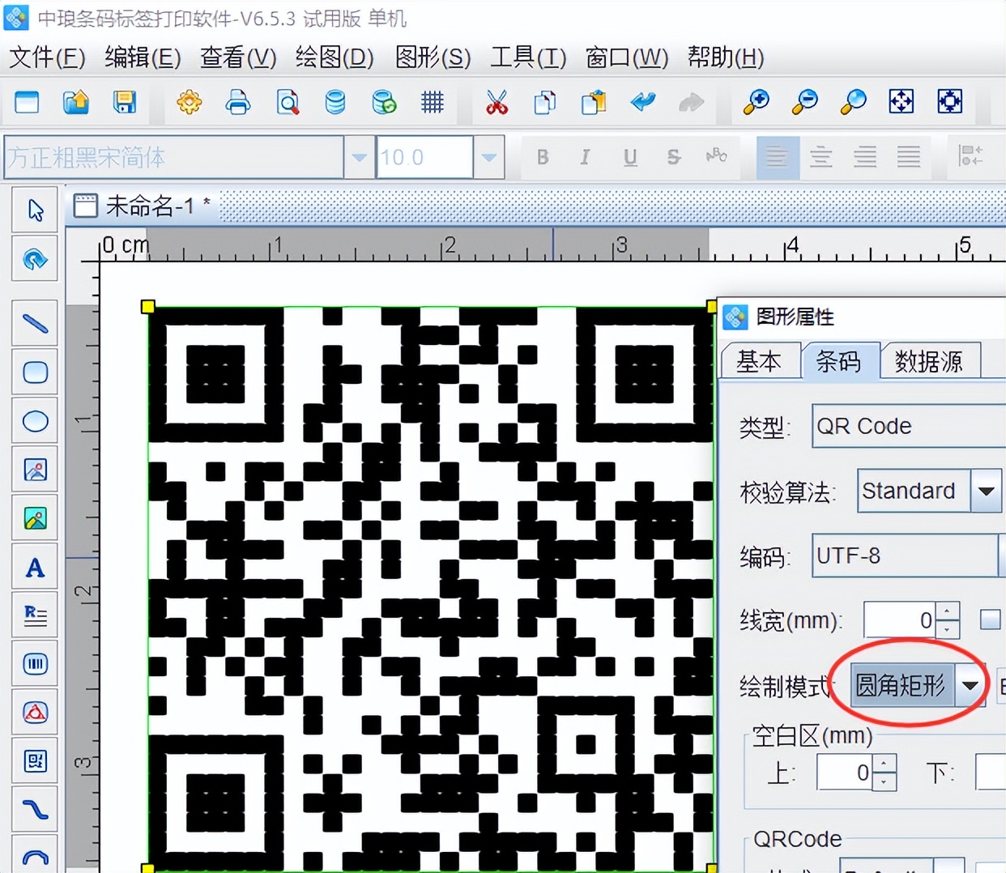Select the ellipse drawing tool
Image resolution: width=1006 pixels, height=873 pixels.
(35, 421)
